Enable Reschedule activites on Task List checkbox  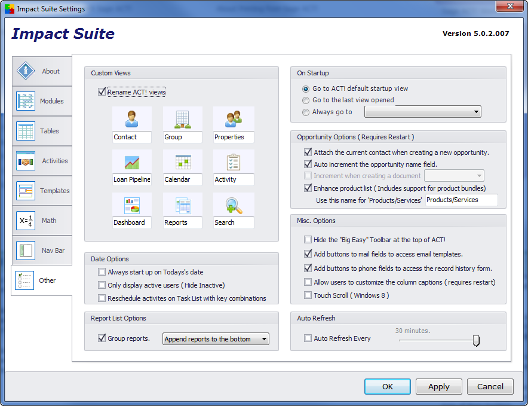102,298
